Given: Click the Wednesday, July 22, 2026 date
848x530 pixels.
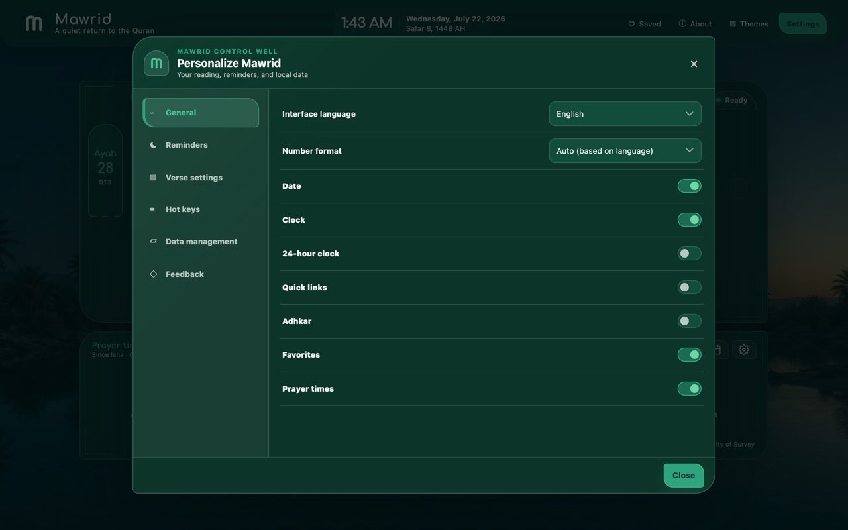Looking at the screenshot, I should point(456,19).
